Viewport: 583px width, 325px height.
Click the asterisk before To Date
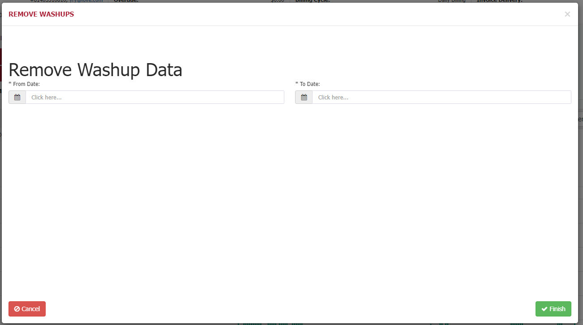297,84
